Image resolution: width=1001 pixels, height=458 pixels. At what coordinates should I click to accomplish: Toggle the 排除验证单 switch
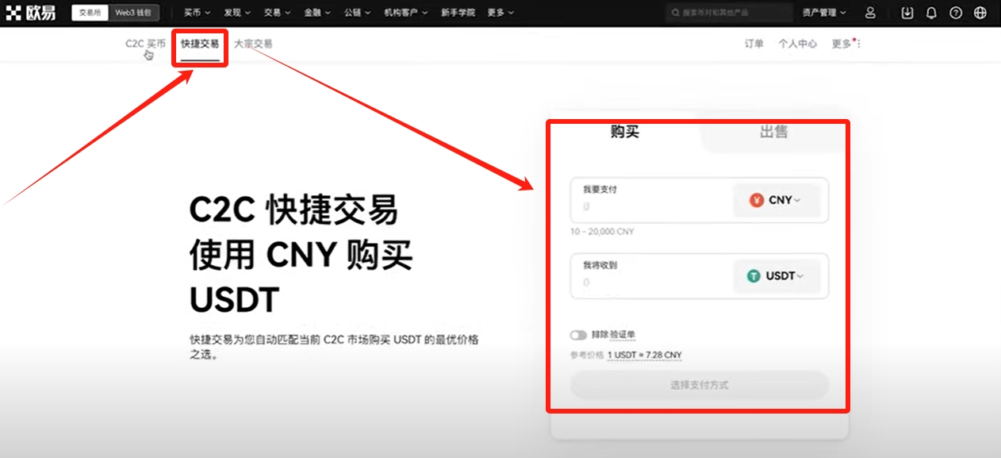coord(578,335)
